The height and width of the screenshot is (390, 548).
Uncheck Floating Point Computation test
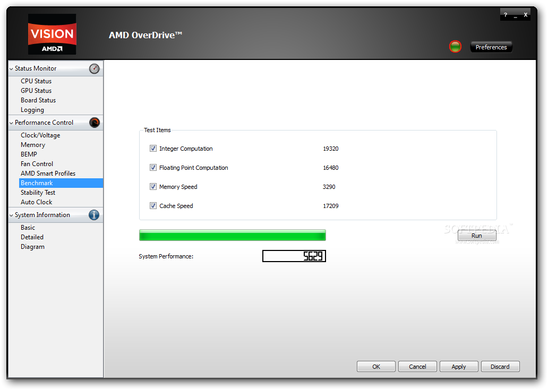tap(153, 168)
